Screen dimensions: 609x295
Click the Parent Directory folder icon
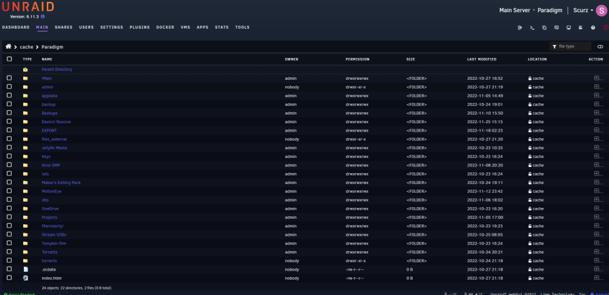coord(25,69)
